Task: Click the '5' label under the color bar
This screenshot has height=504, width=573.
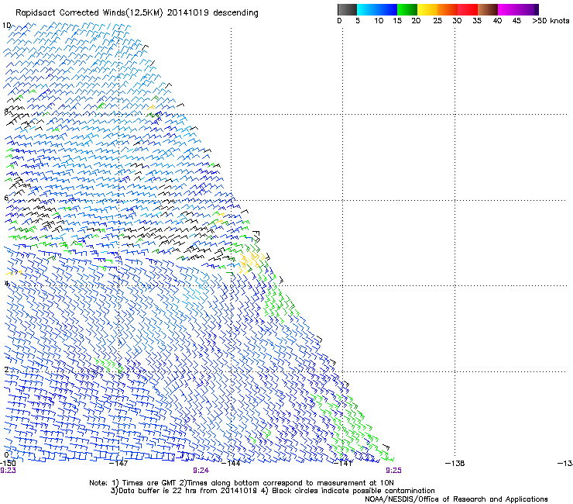Action: tap(358, 21)
